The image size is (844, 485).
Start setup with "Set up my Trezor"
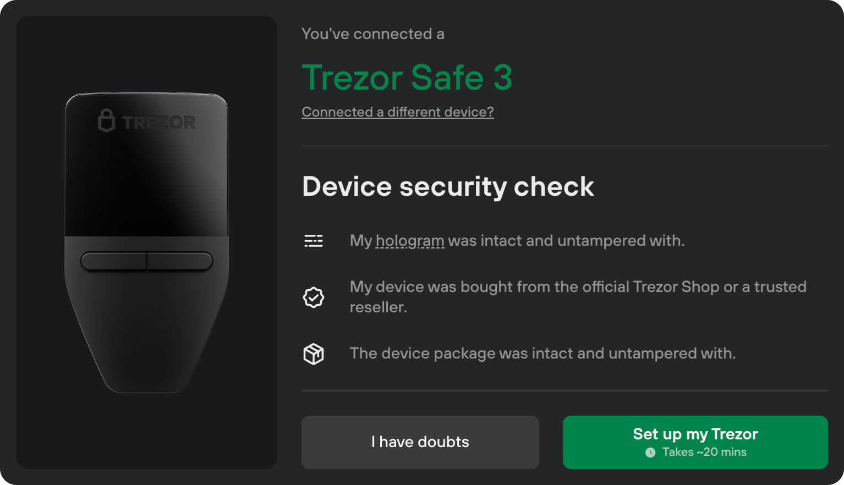click(695, 442)
